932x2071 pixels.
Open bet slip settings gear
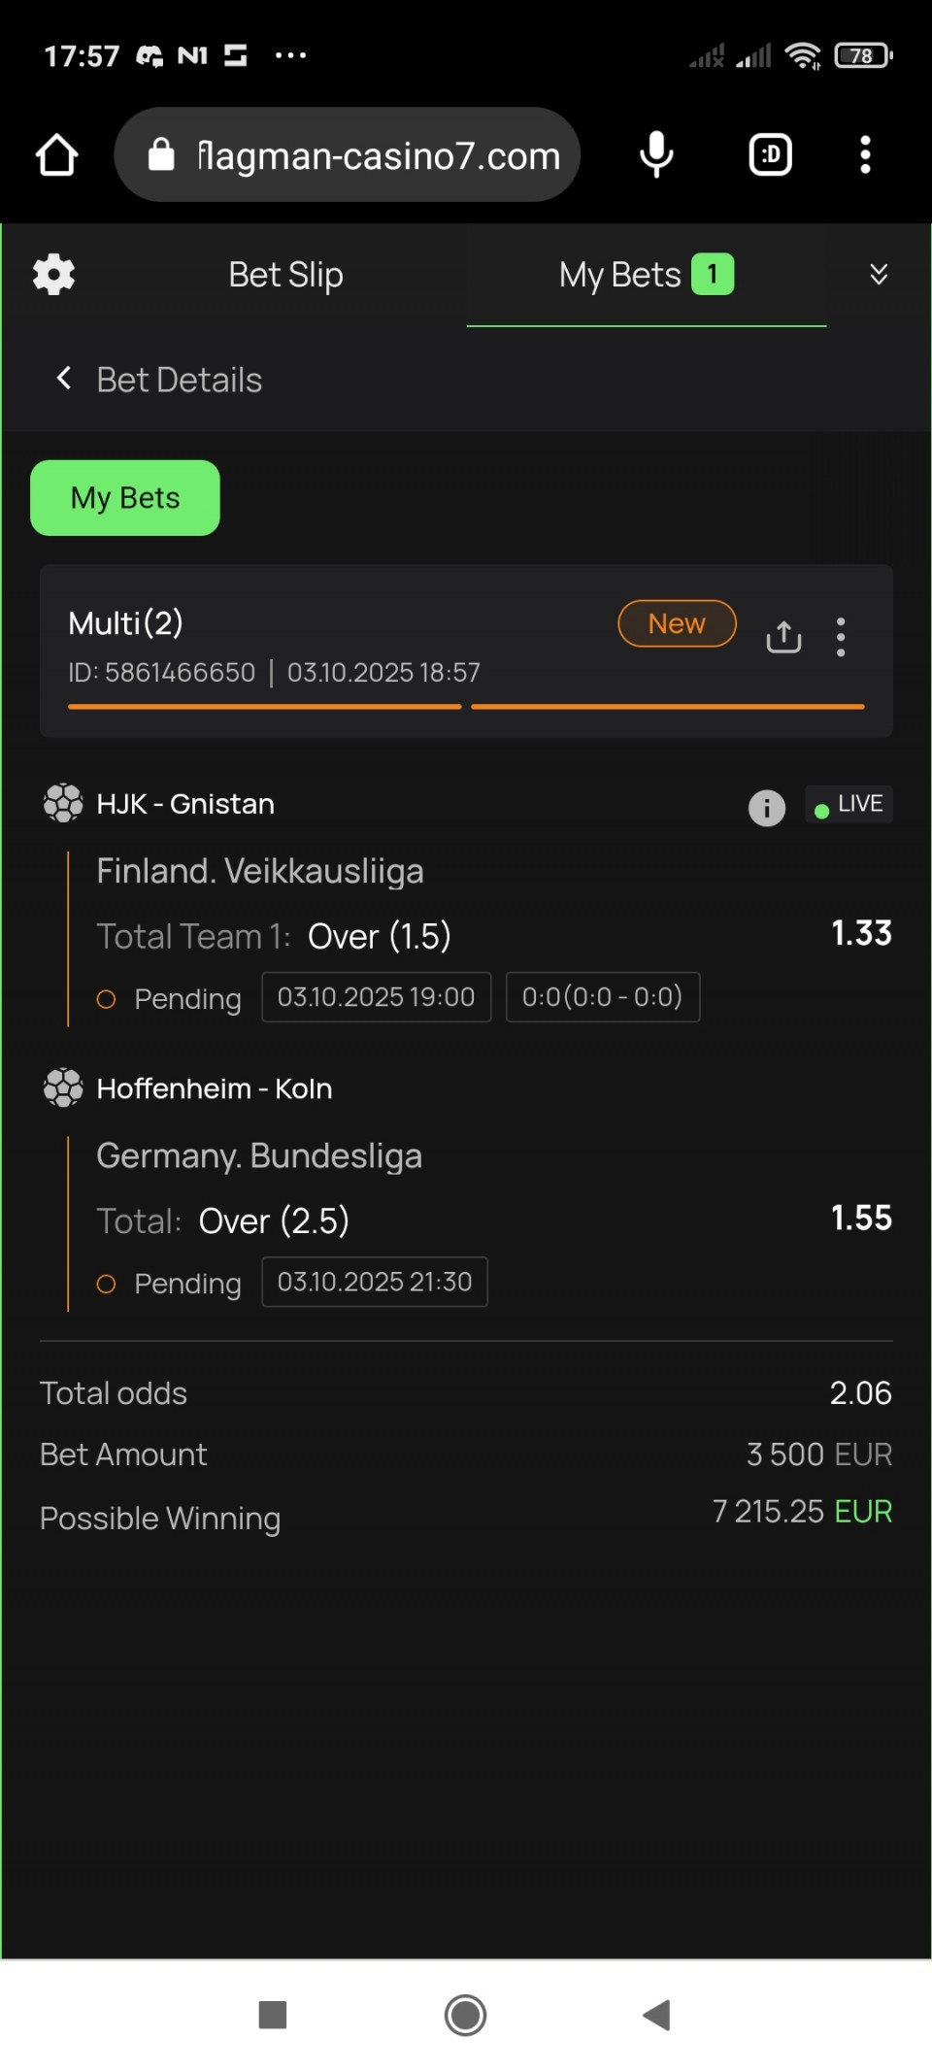tap(53, 275)
